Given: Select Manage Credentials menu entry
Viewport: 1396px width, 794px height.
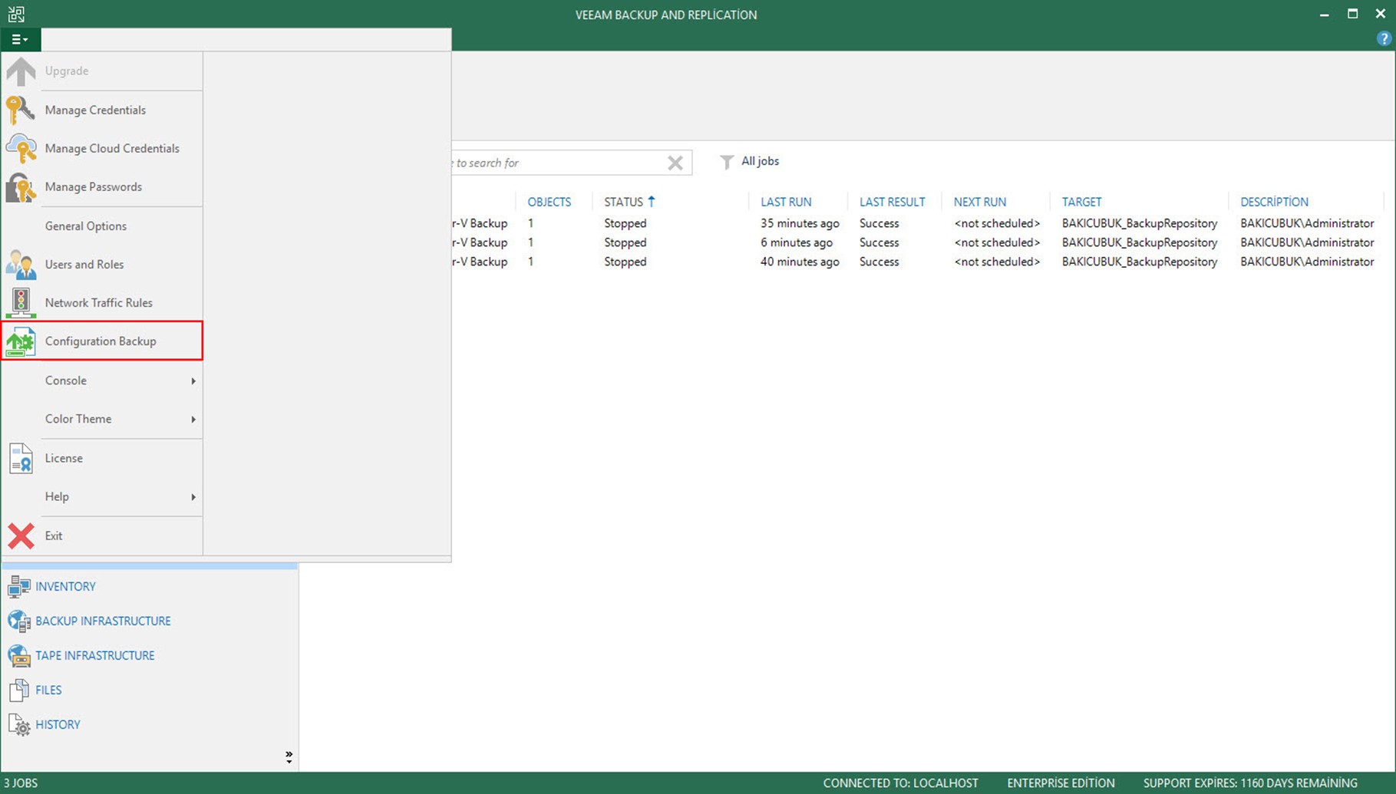Looking at the screenshot, I should [102, 110].
